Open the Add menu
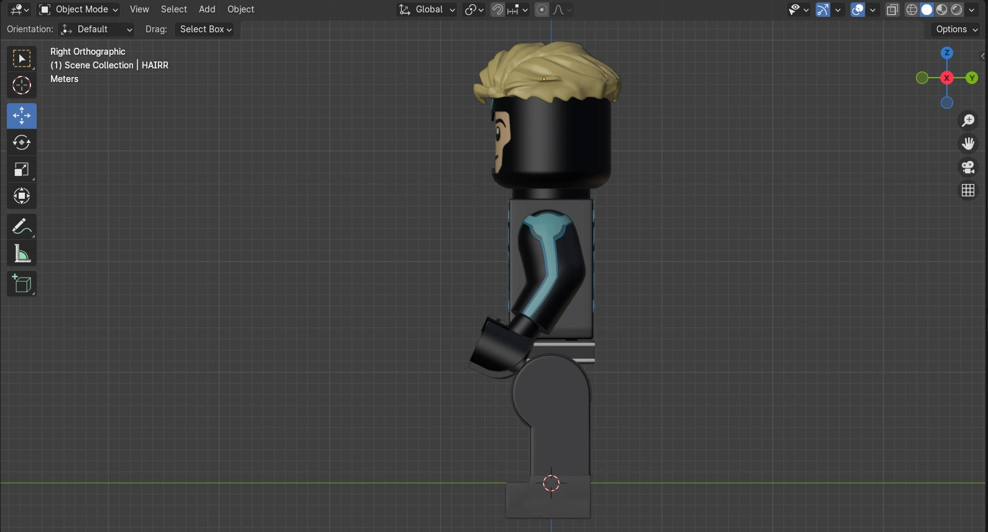The width and height of the screenshot is (988, 532). [x=207, y=9]
